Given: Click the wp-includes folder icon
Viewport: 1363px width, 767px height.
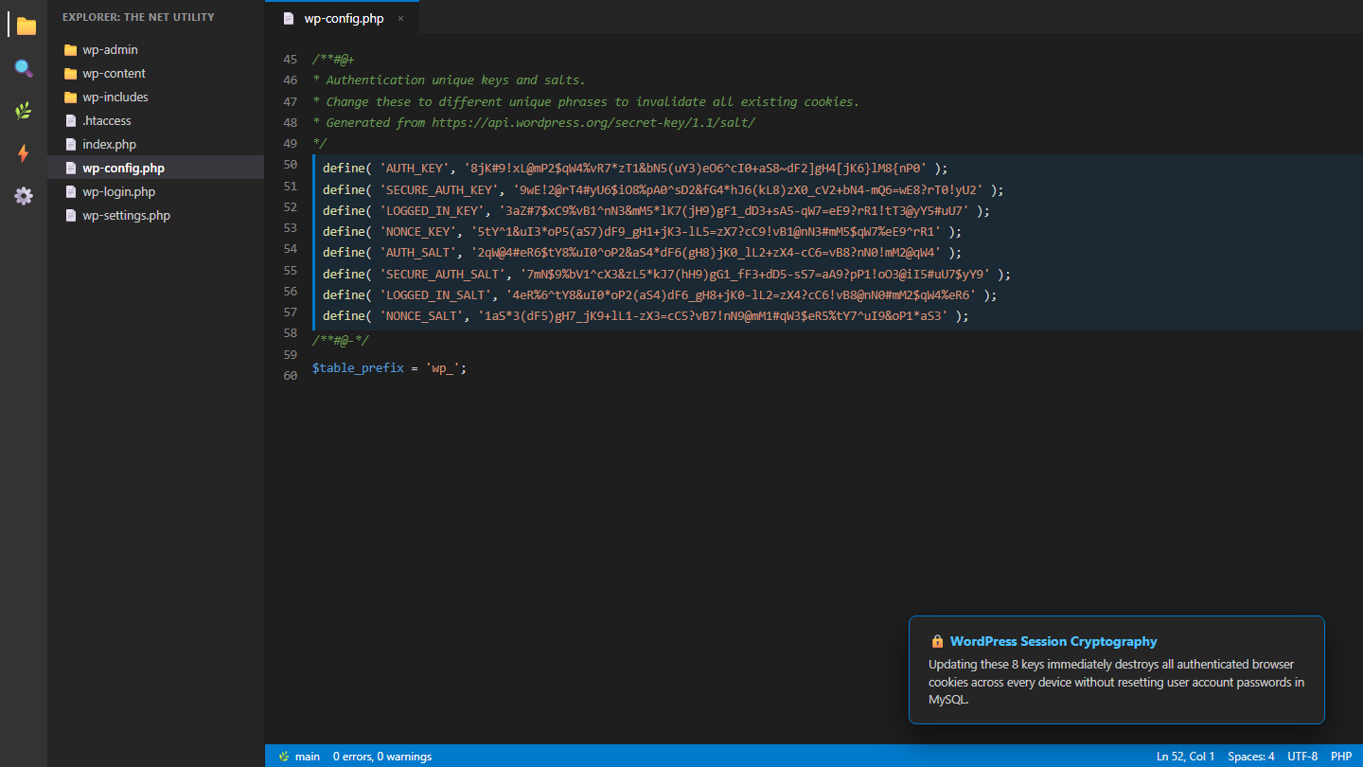Looking at the screenshot, I should (x=70, y=98).
